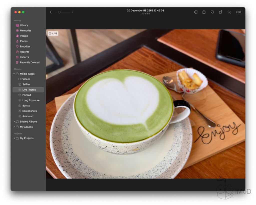Rotate the photo using the rotate icon
Image resolution: width=256 pixels, height=205 pixels.
(220, 12)
